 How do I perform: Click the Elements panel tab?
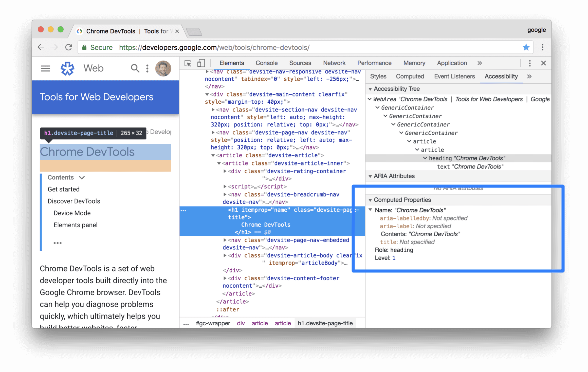pyautogui.click(x=231, y=63)
